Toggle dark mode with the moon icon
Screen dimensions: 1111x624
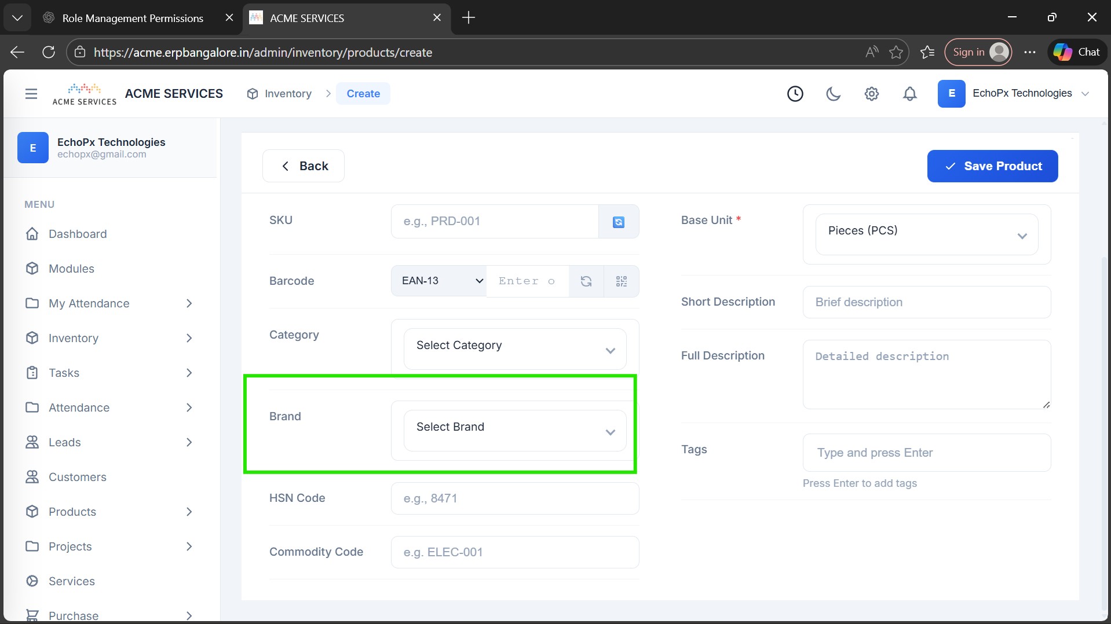[x=833, y=94]
